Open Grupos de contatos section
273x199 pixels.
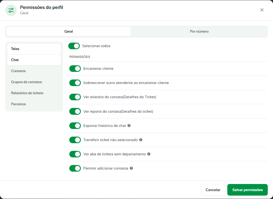[x=34, y=82]
